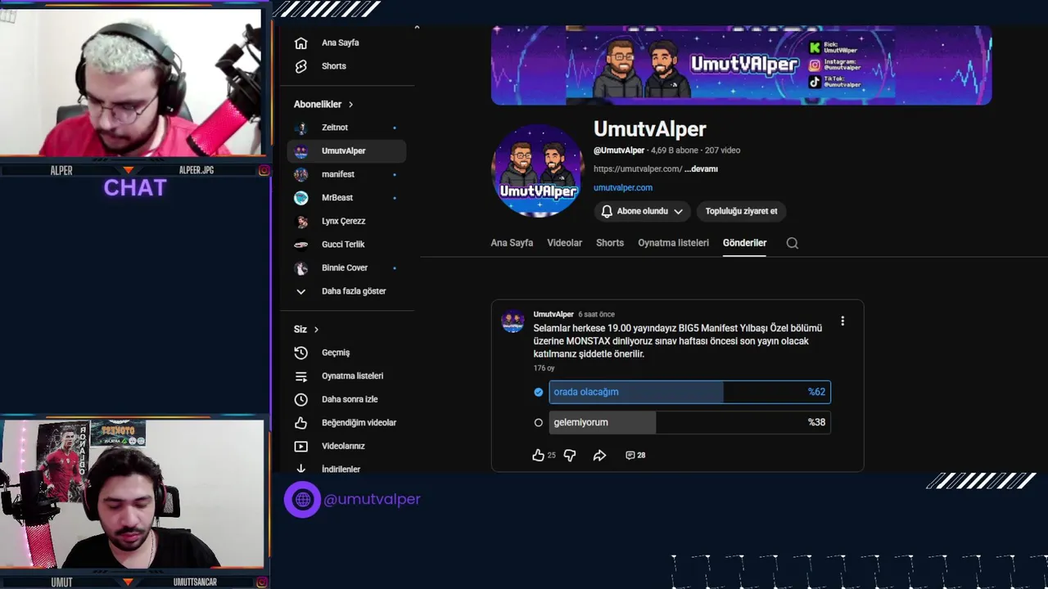The image size is (1048, 589).
Task: Open post options three-dot menu
Action: (842, 321)
